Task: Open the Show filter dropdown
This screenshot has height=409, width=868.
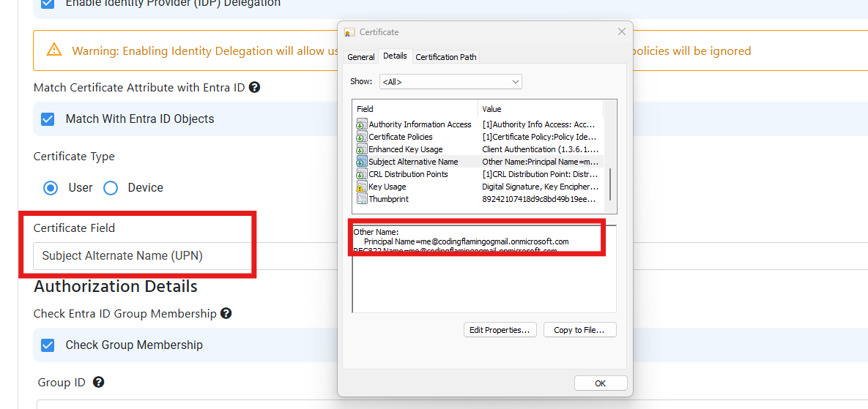Action: click(x=450, y=81)
